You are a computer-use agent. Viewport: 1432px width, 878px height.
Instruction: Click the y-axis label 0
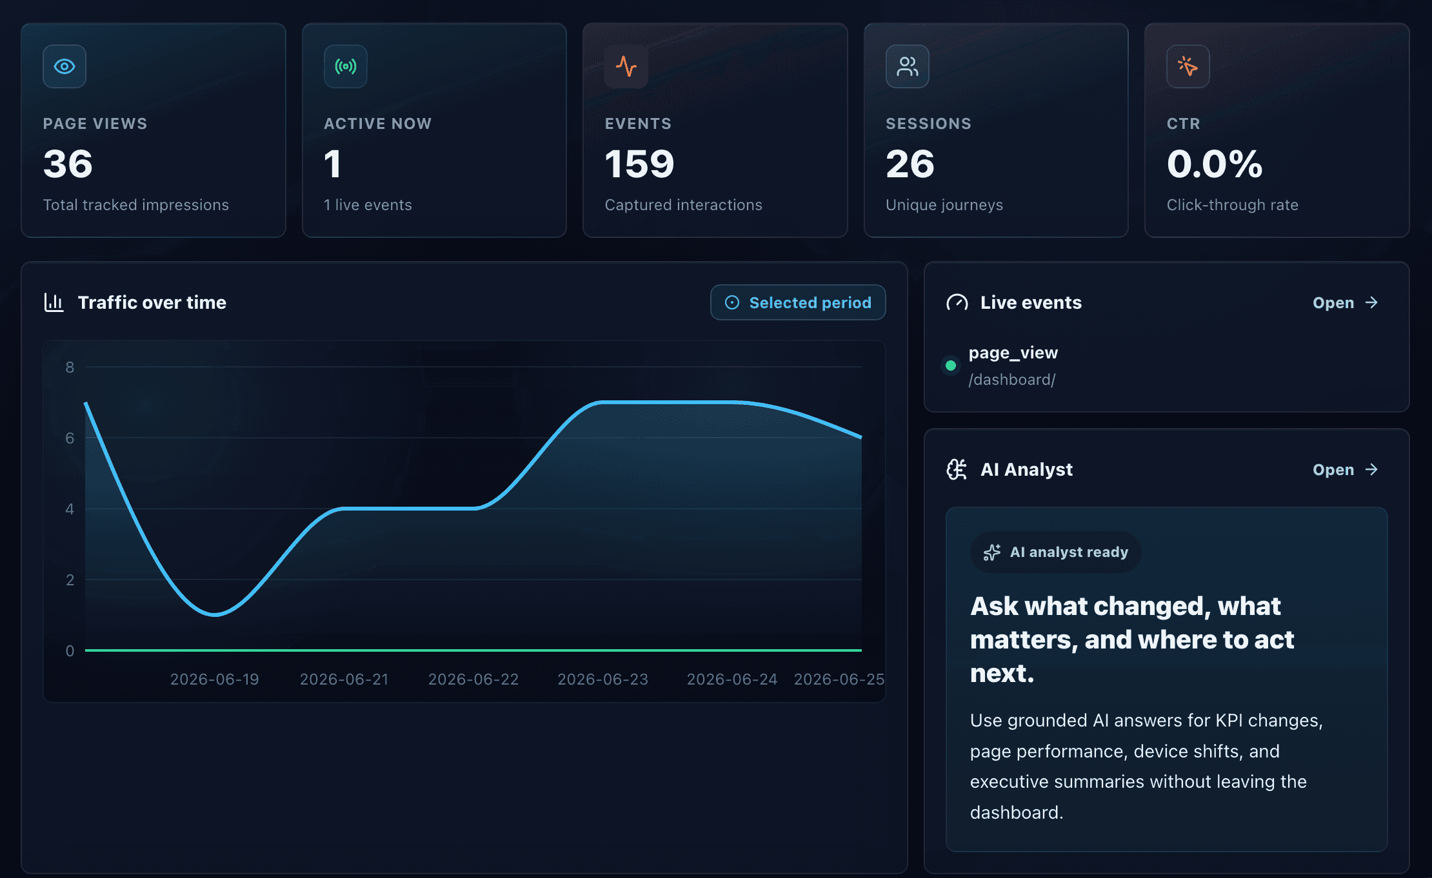coord(70,651)
